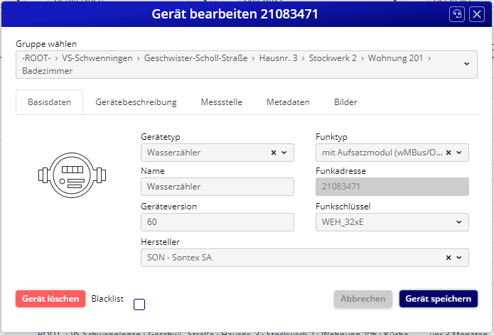
Task: Open the Funktyp dropdown arrow
Action: coord(459,153)
